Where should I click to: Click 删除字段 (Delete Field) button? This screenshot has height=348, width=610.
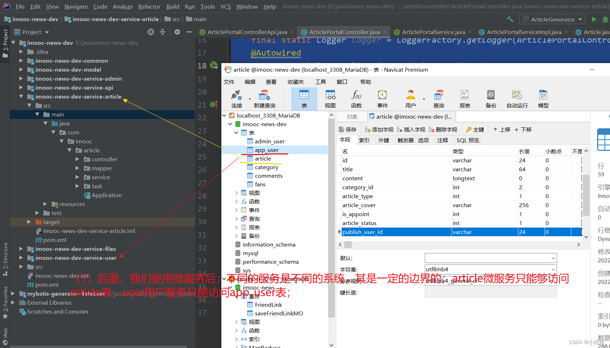[x=443, y=129]
